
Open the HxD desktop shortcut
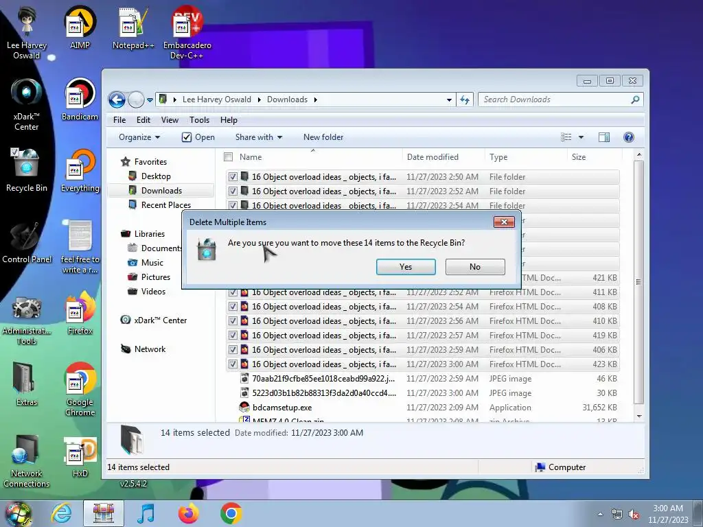[80, 456]
